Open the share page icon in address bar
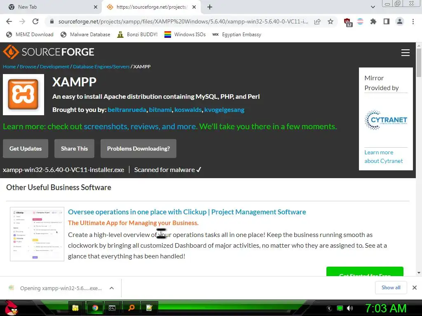 [x=317, y=21]
